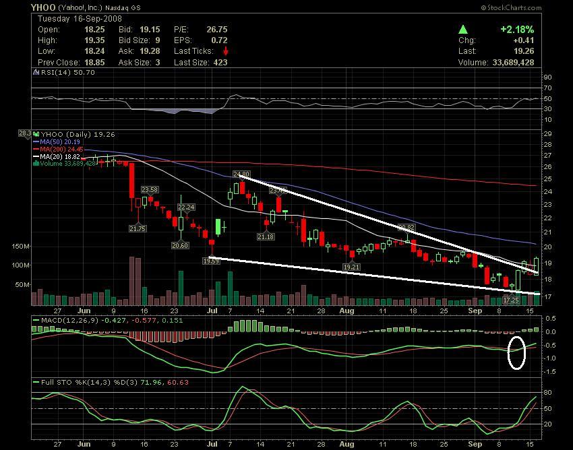This screenshot has height=450, width=573.
Task: Click the Chg value +0.41
Action: (x=523, y=40)
